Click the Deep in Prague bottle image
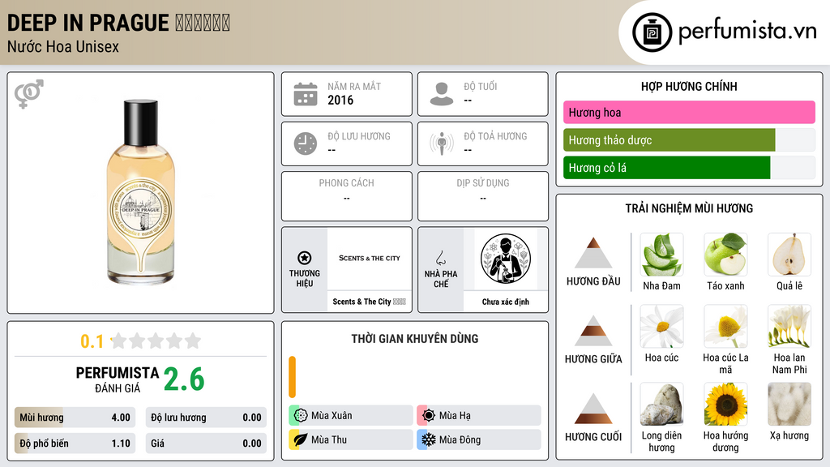 [141, 191]
